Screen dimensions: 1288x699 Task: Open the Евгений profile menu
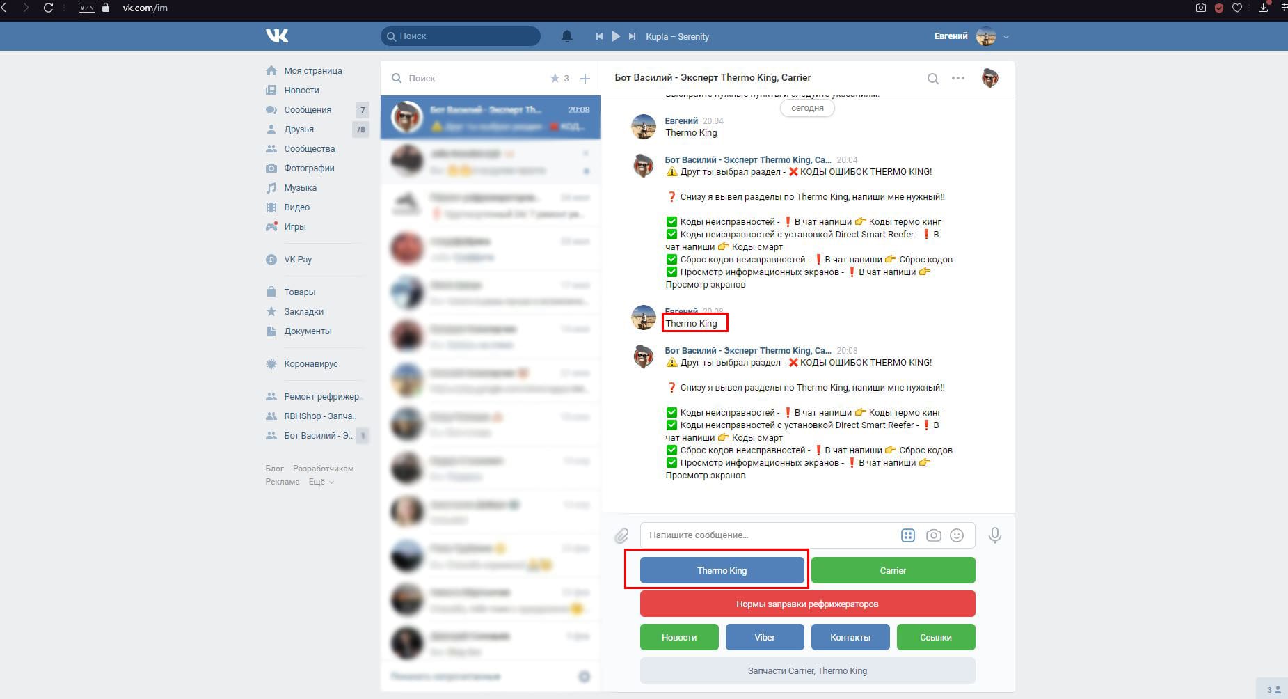pos(971,36)
